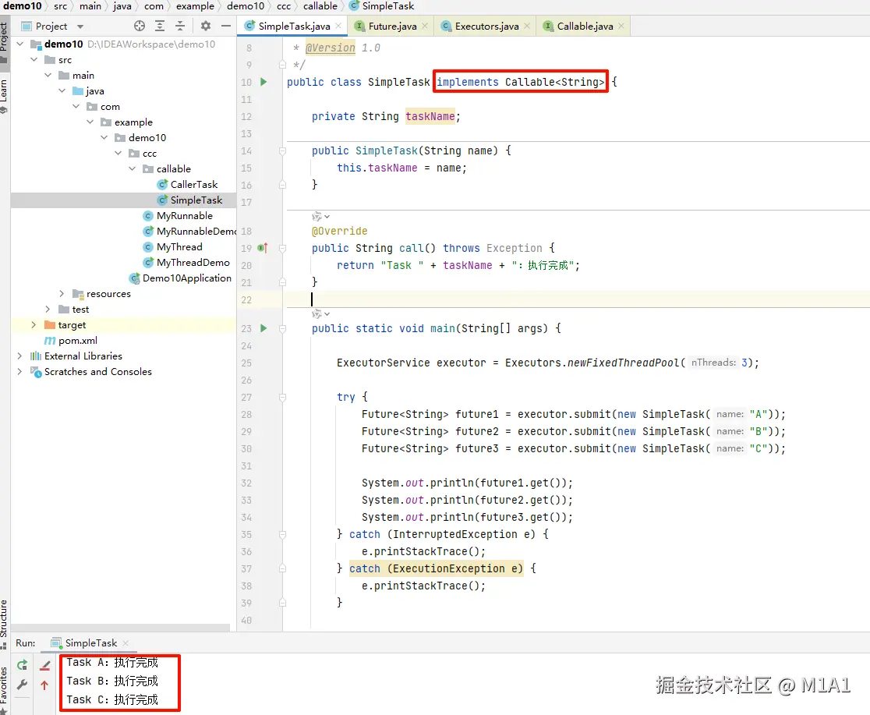The width and height of the screenshot is (870, 715).
Task: Collapse the main folder
Action: [x=48, y=75]
